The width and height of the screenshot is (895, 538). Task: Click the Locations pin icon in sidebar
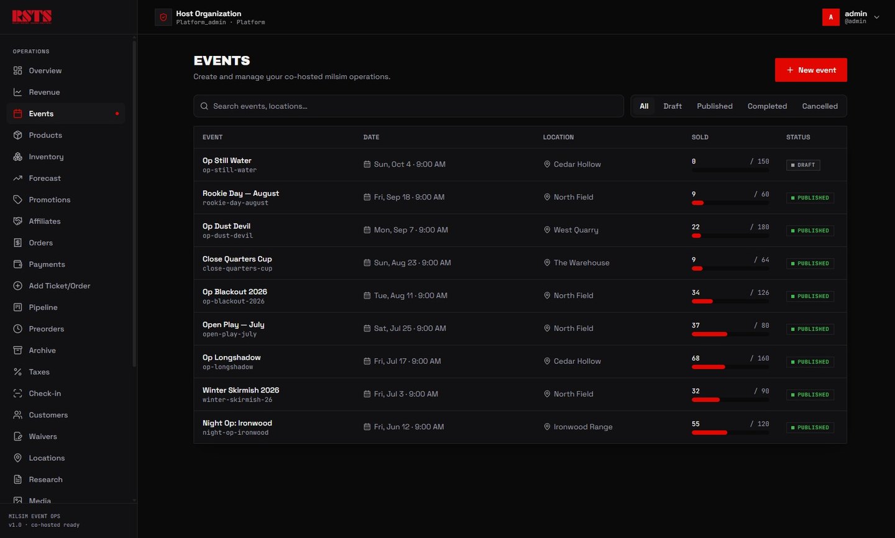tap(17, 458)
